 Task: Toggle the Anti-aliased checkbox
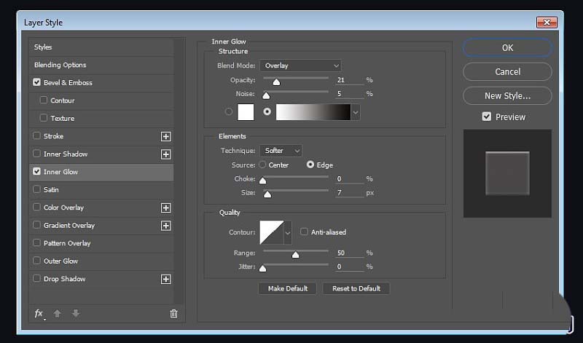(x=304, y=232)
